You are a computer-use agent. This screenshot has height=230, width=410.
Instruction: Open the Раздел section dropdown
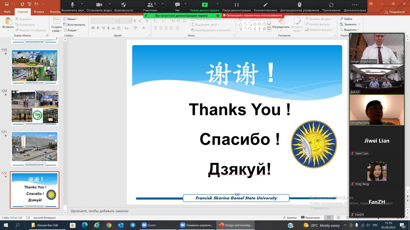click(x=71, y=30)
